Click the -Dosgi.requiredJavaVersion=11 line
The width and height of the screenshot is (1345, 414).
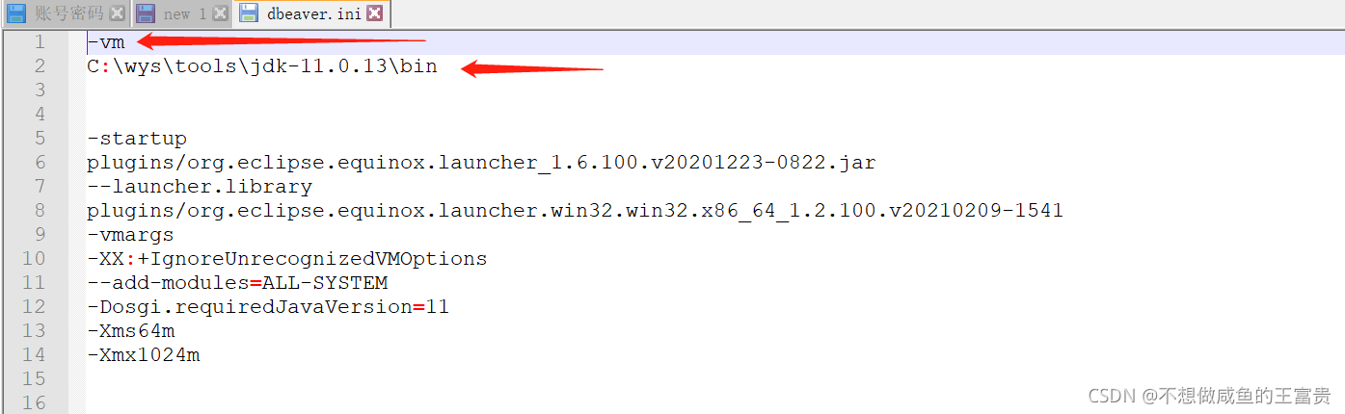(x=268, y=307)
